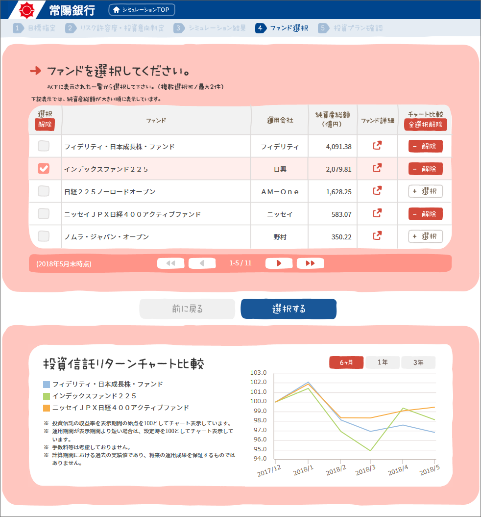Add ノムラ・ジャパン・オープン to chart comparison
The width and height of the screenshot is (481, 517).
coord(425,236)
